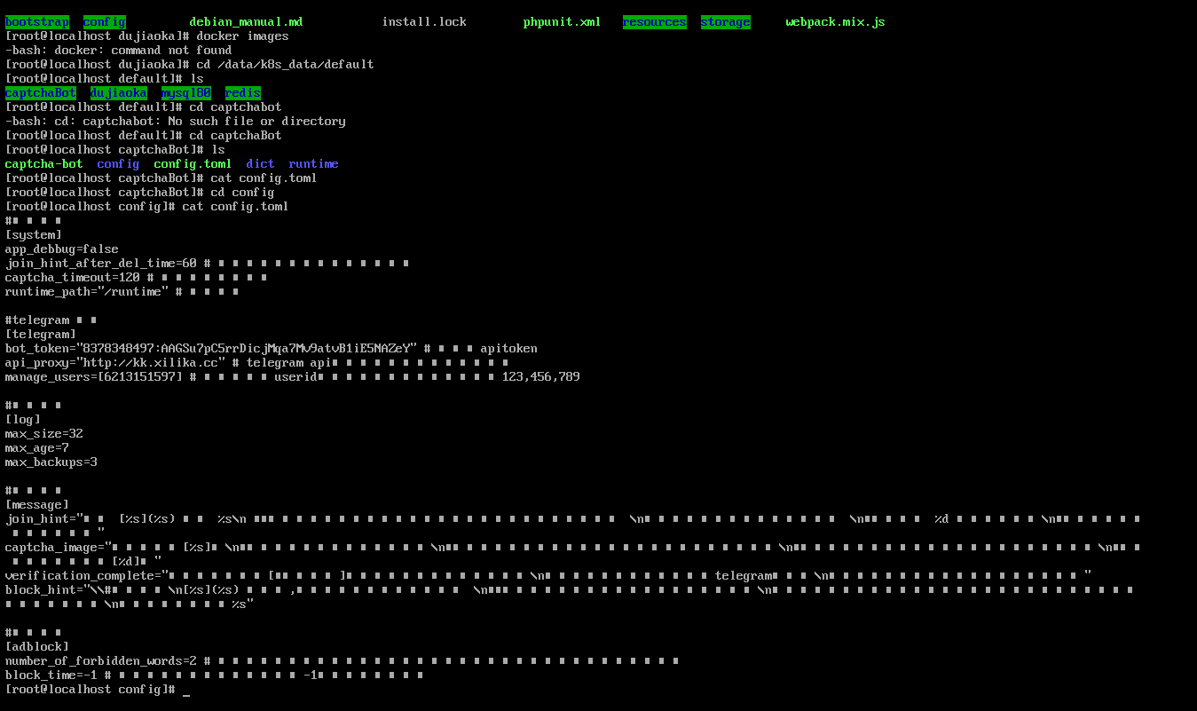The height and width of the screenshot is (711, 1197).
Task: Click the blue dict directory name
Action: click(x=260, y=164)
